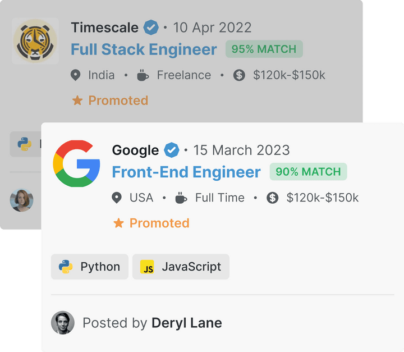Click the 90% MATCH badge
This screenshot has width=404, height=352.
308,172
